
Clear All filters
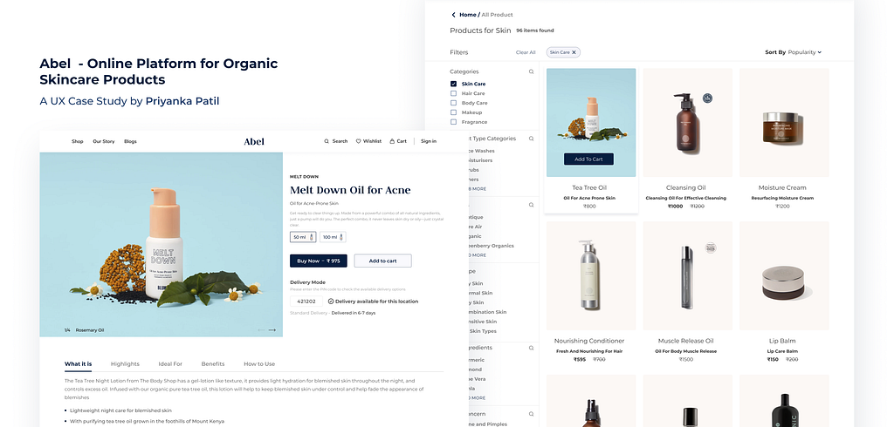526,52
